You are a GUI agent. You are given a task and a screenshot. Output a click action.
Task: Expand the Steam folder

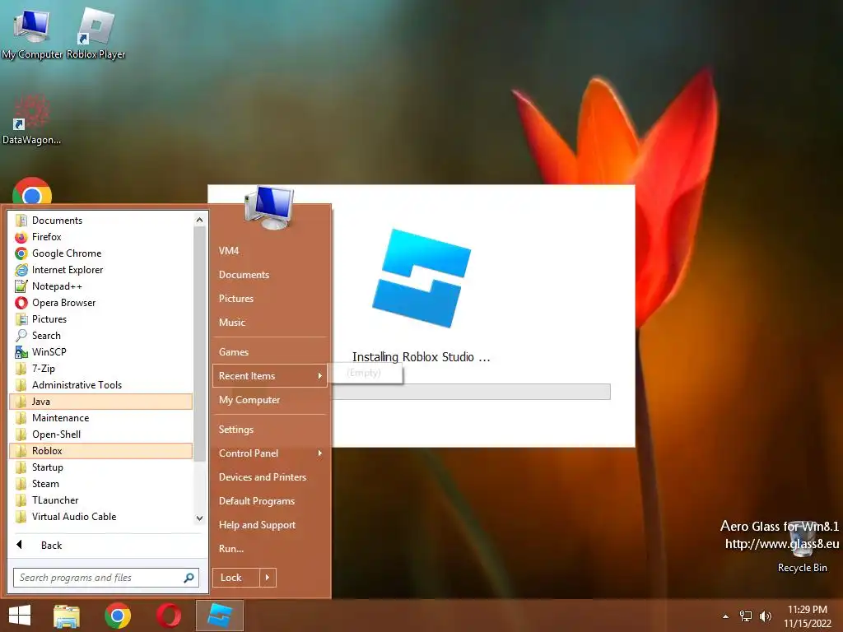[x=101, y=484]
